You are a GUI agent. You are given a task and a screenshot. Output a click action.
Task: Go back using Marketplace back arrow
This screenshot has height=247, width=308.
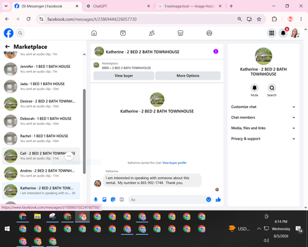pyautogui.click(x=7, y=47)
